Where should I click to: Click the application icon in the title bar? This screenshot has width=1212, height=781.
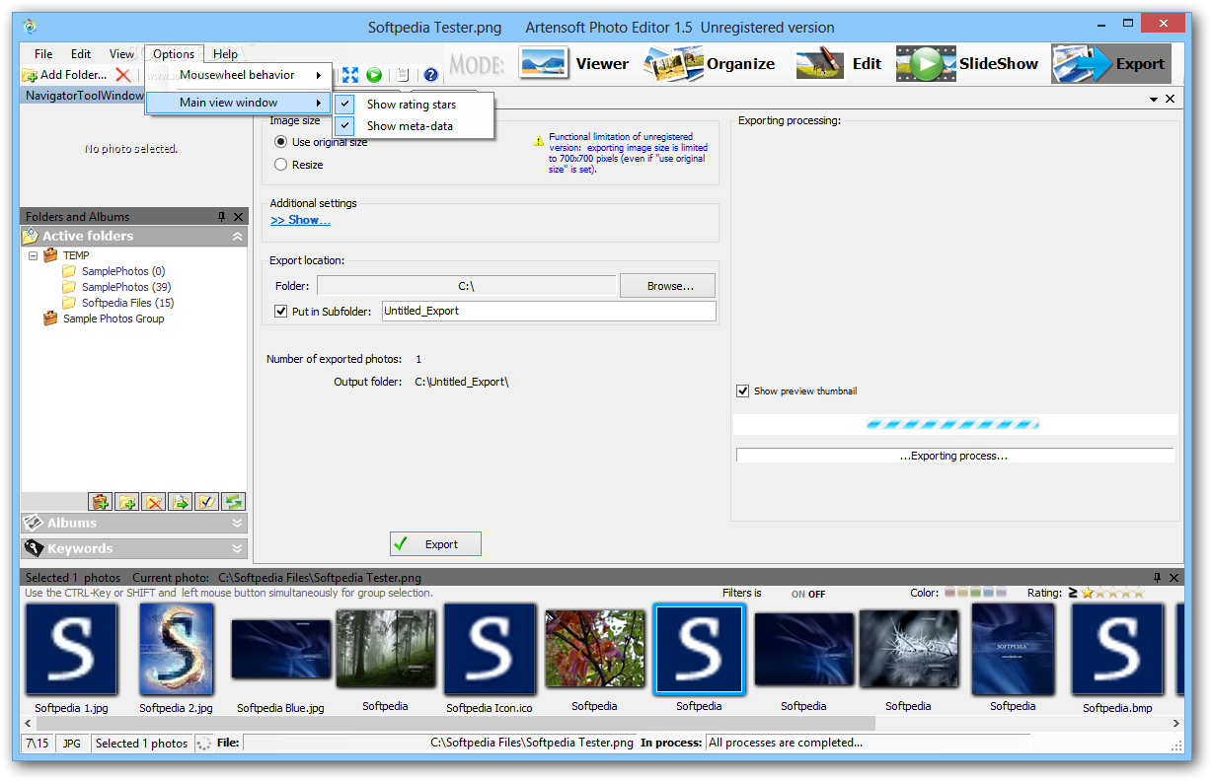pos(30,27)
